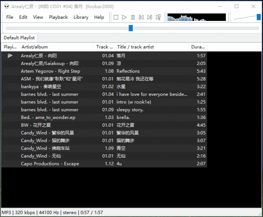Select the Default Playlist tab
This screenshot has height=217, width=263.
(x=19, y=38)
